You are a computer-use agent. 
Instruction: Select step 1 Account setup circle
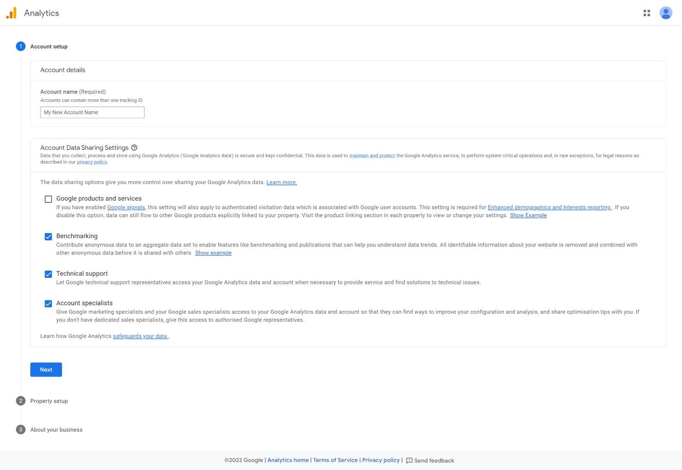point(20,46)
